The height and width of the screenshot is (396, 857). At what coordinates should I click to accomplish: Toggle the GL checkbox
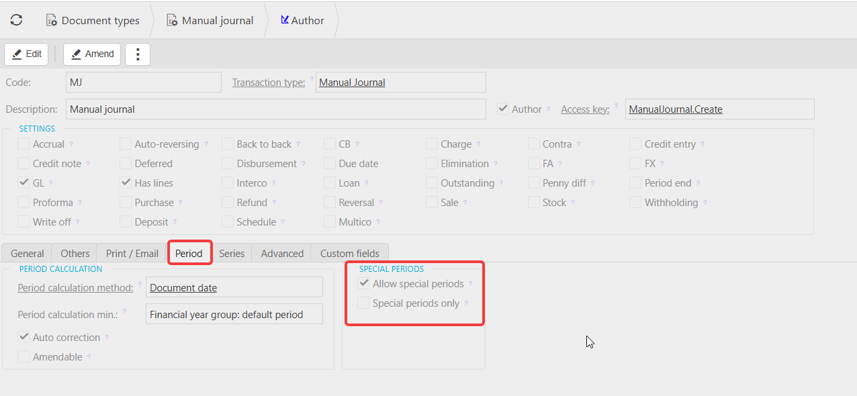point(24,183)
